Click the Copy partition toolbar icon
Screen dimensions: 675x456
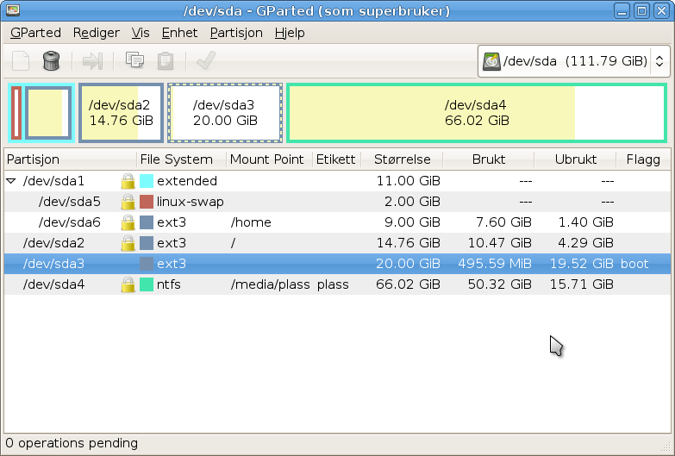[134, 59]
